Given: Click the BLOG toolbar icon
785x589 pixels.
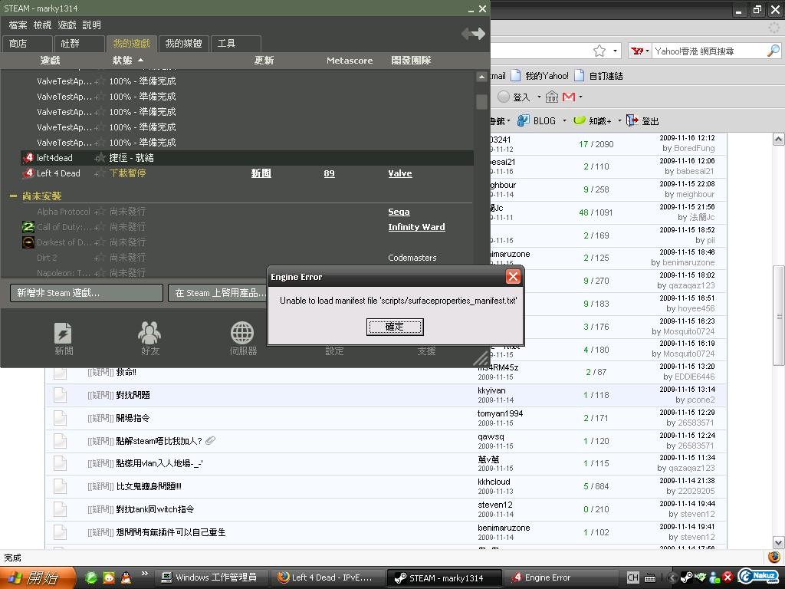Looking at the screenshot, I should 523,120.
